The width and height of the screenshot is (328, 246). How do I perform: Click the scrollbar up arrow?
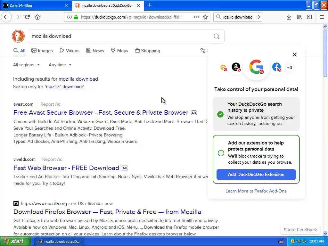tap(325, 26)
